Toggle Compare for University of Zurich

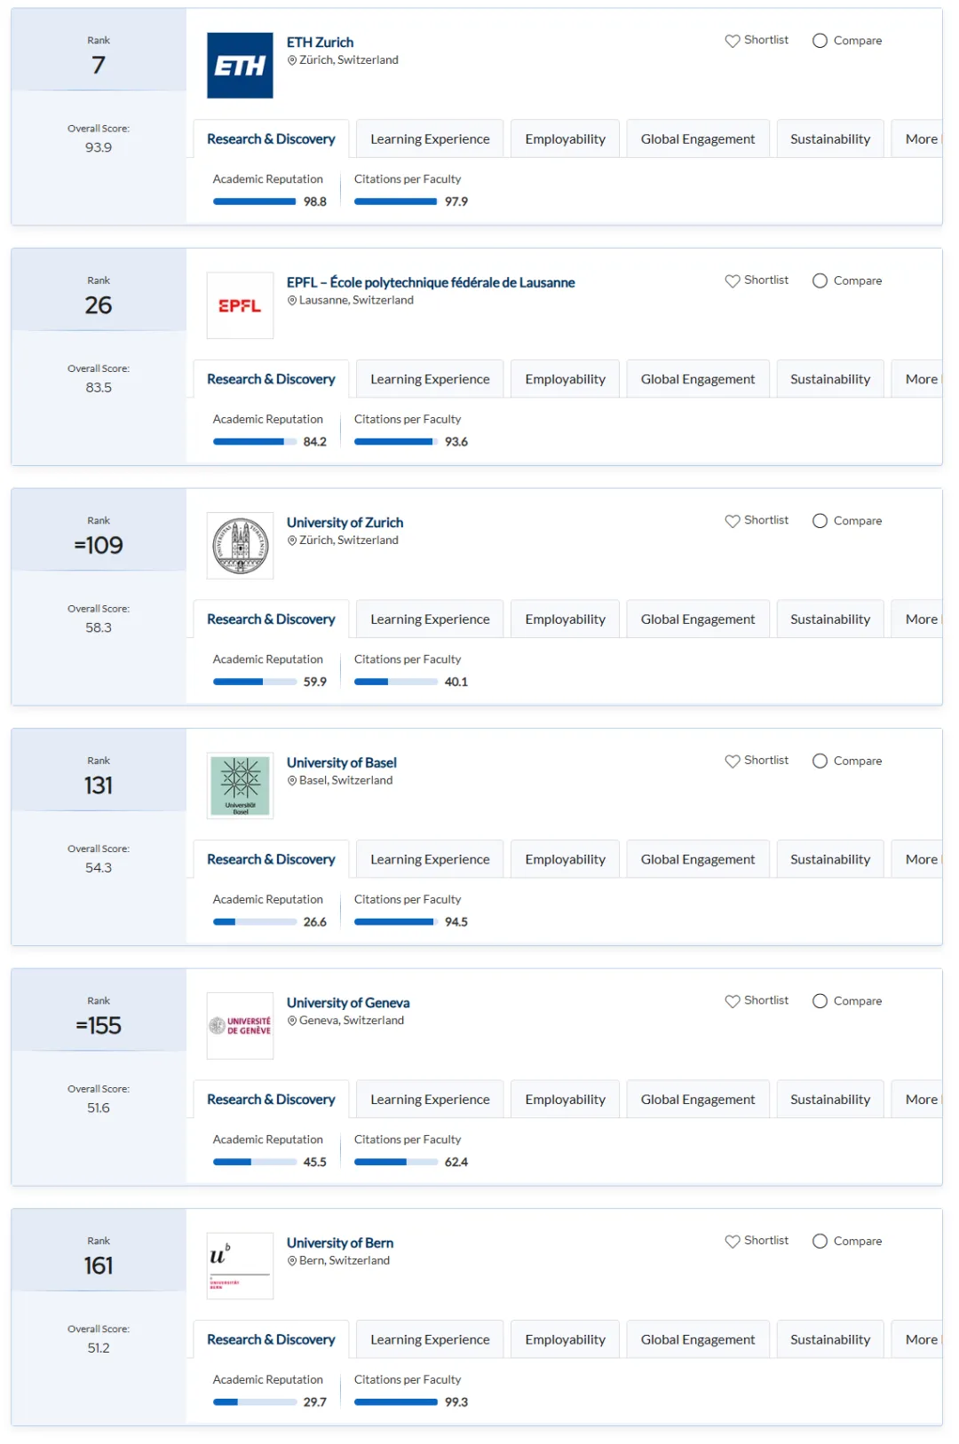pos(820,521)
